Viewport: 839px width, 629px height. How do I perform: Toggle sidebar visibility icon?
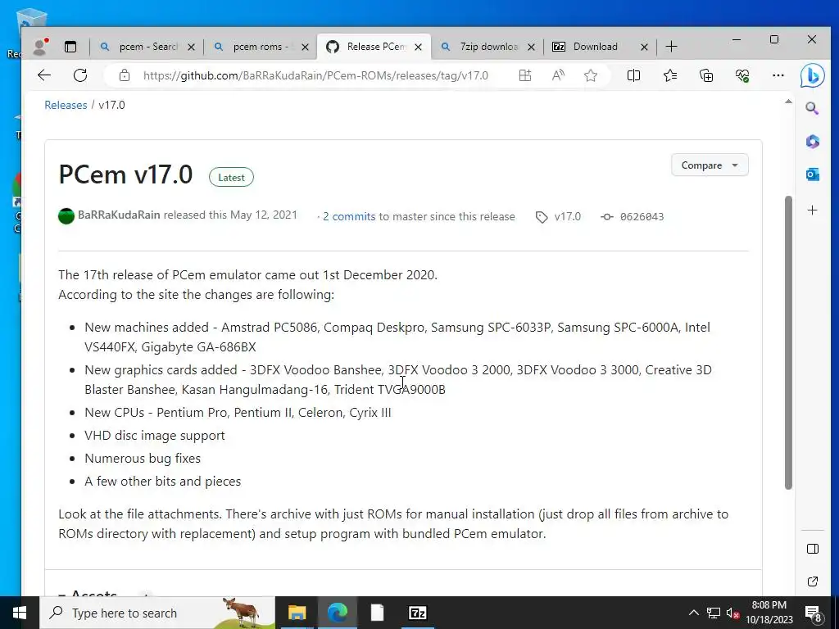pos(812,549)
